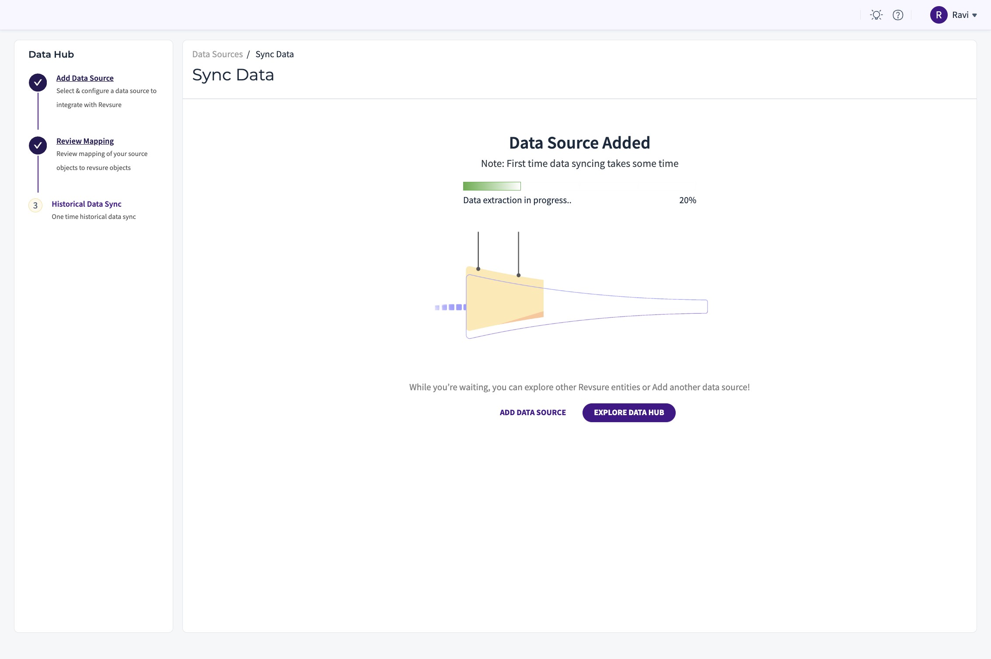This screenshot has height=659, width=991.
Task: Click the purple R user avatar
Action: (x=939, y=15)
